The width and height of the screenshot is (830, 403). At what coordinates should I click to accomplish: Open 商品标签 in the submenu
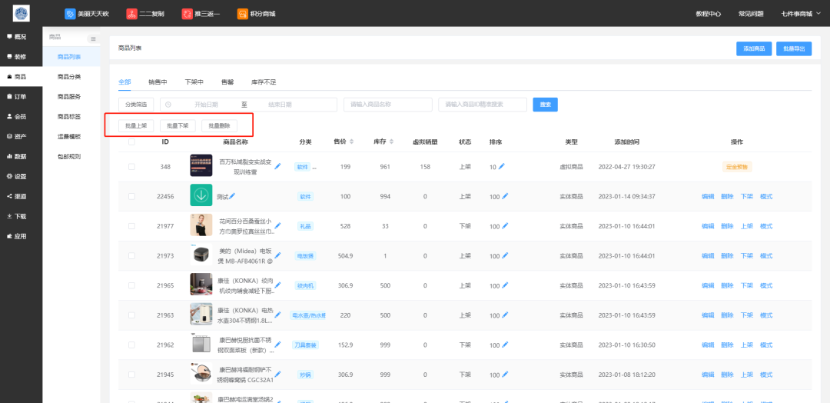pos(69,116)
